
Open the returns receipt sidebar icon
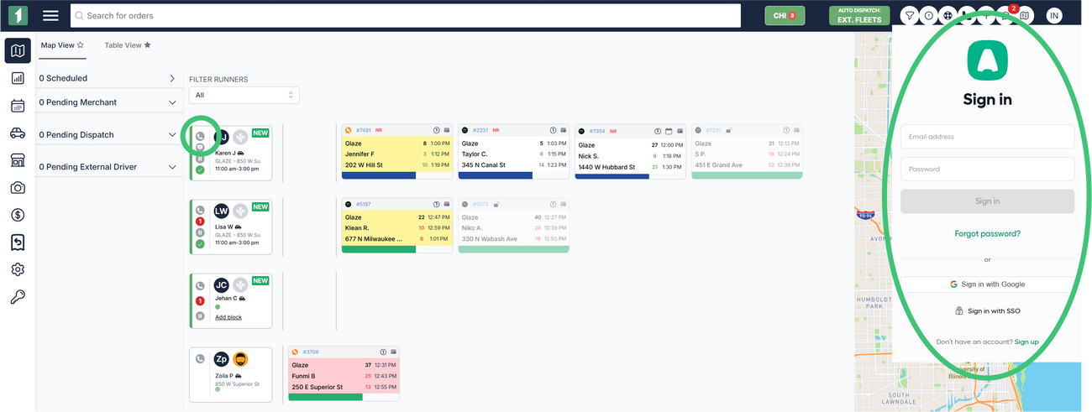(x=18, y=243)
